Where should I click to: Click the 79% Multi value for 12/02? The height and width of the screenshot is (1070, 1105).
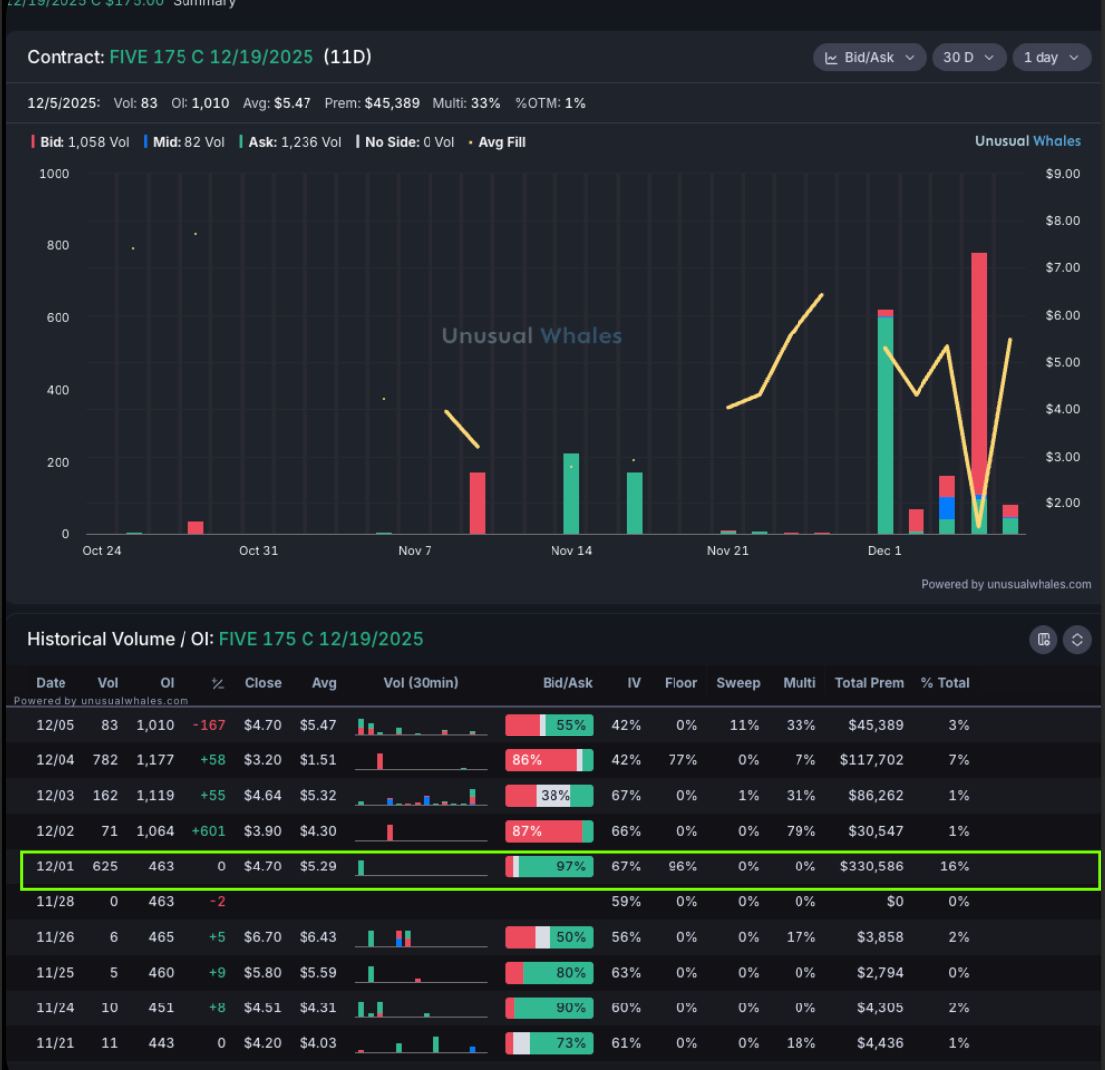pos(800,830)
